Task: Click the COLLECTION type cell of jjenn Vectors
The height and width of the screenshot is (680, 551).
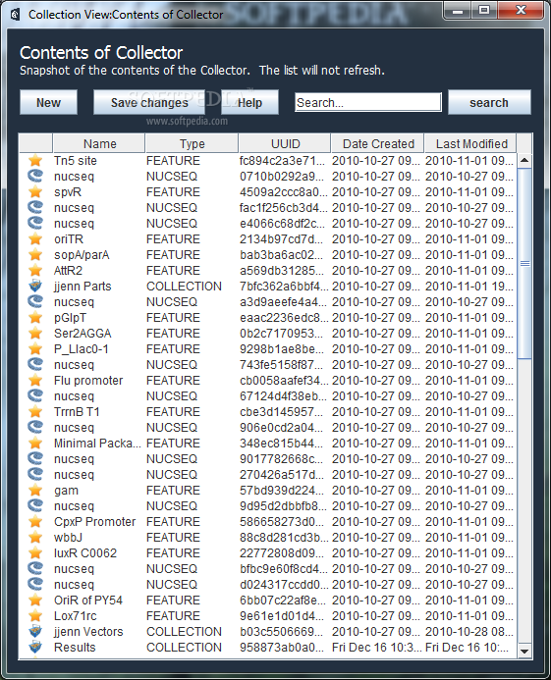Action: 184,632
